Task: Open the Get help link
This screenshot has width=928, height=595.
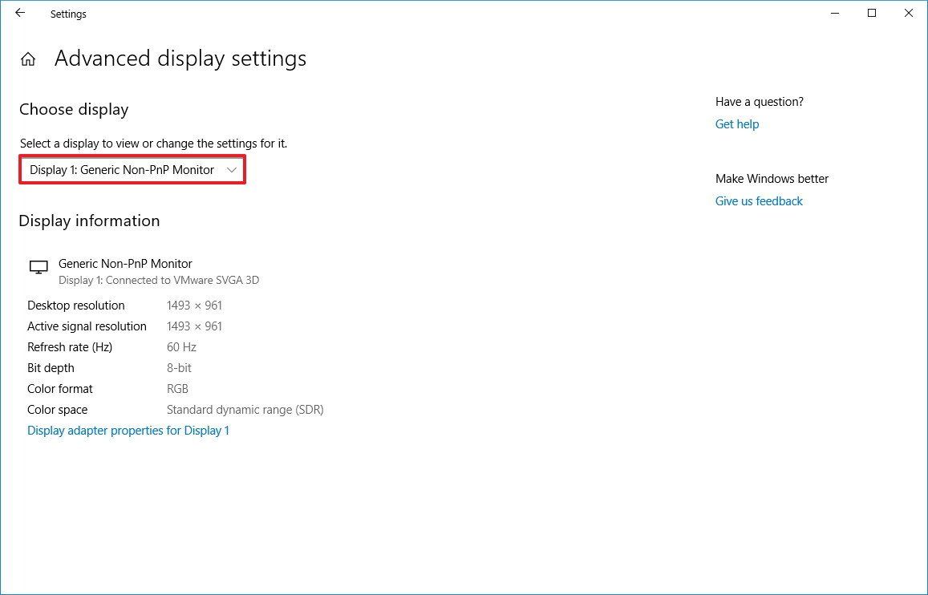Action: pyautogui.click(x=736, y=123)
